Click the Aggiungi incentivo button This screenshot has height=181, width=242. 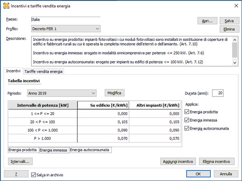coord(178,161)
